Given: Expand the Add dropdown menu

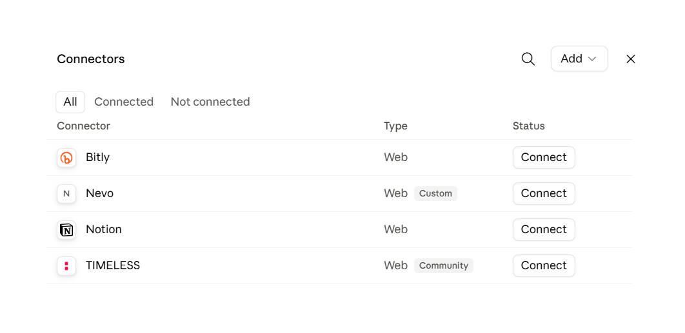Looking at the screenshot, I should (x=579, y=59).
